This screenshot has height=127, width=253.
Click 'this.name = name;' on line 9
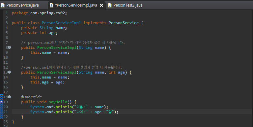point(50,52)
